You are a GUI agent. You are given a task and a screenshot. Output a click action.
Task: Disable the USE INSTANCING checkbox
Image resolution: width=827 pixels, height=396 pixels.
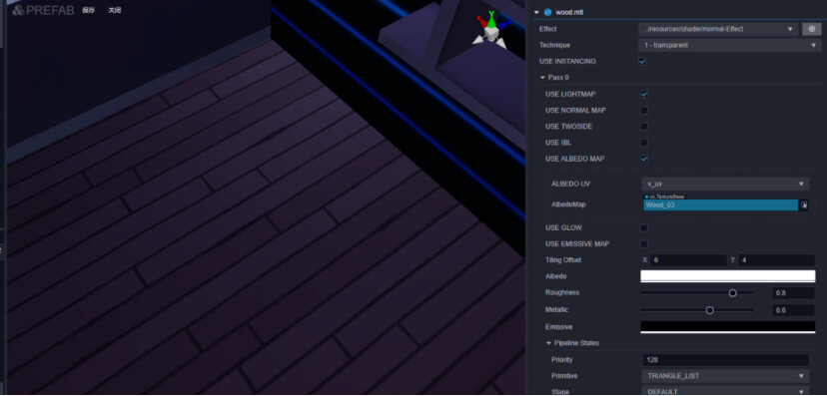pyautogui.click(x=643, y=62)
